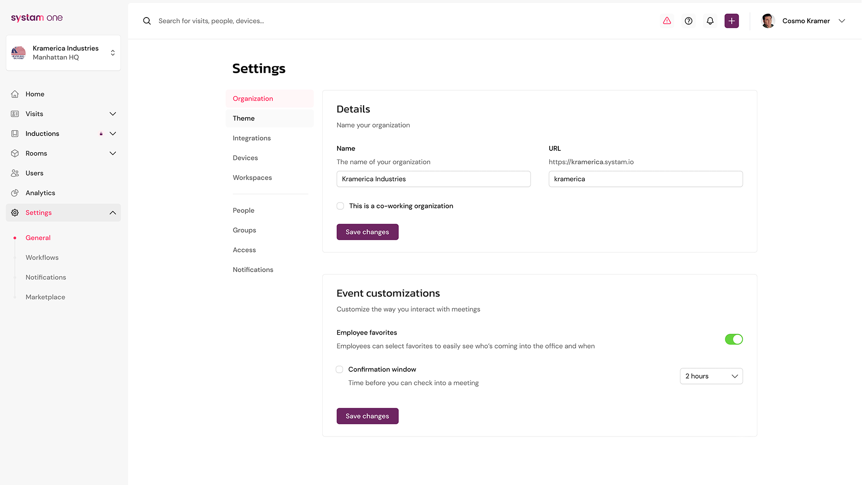The height and width of the screenshot is (485, 863).
Task: Open notifications via the bell icon
Action: [x=710, y=21]
